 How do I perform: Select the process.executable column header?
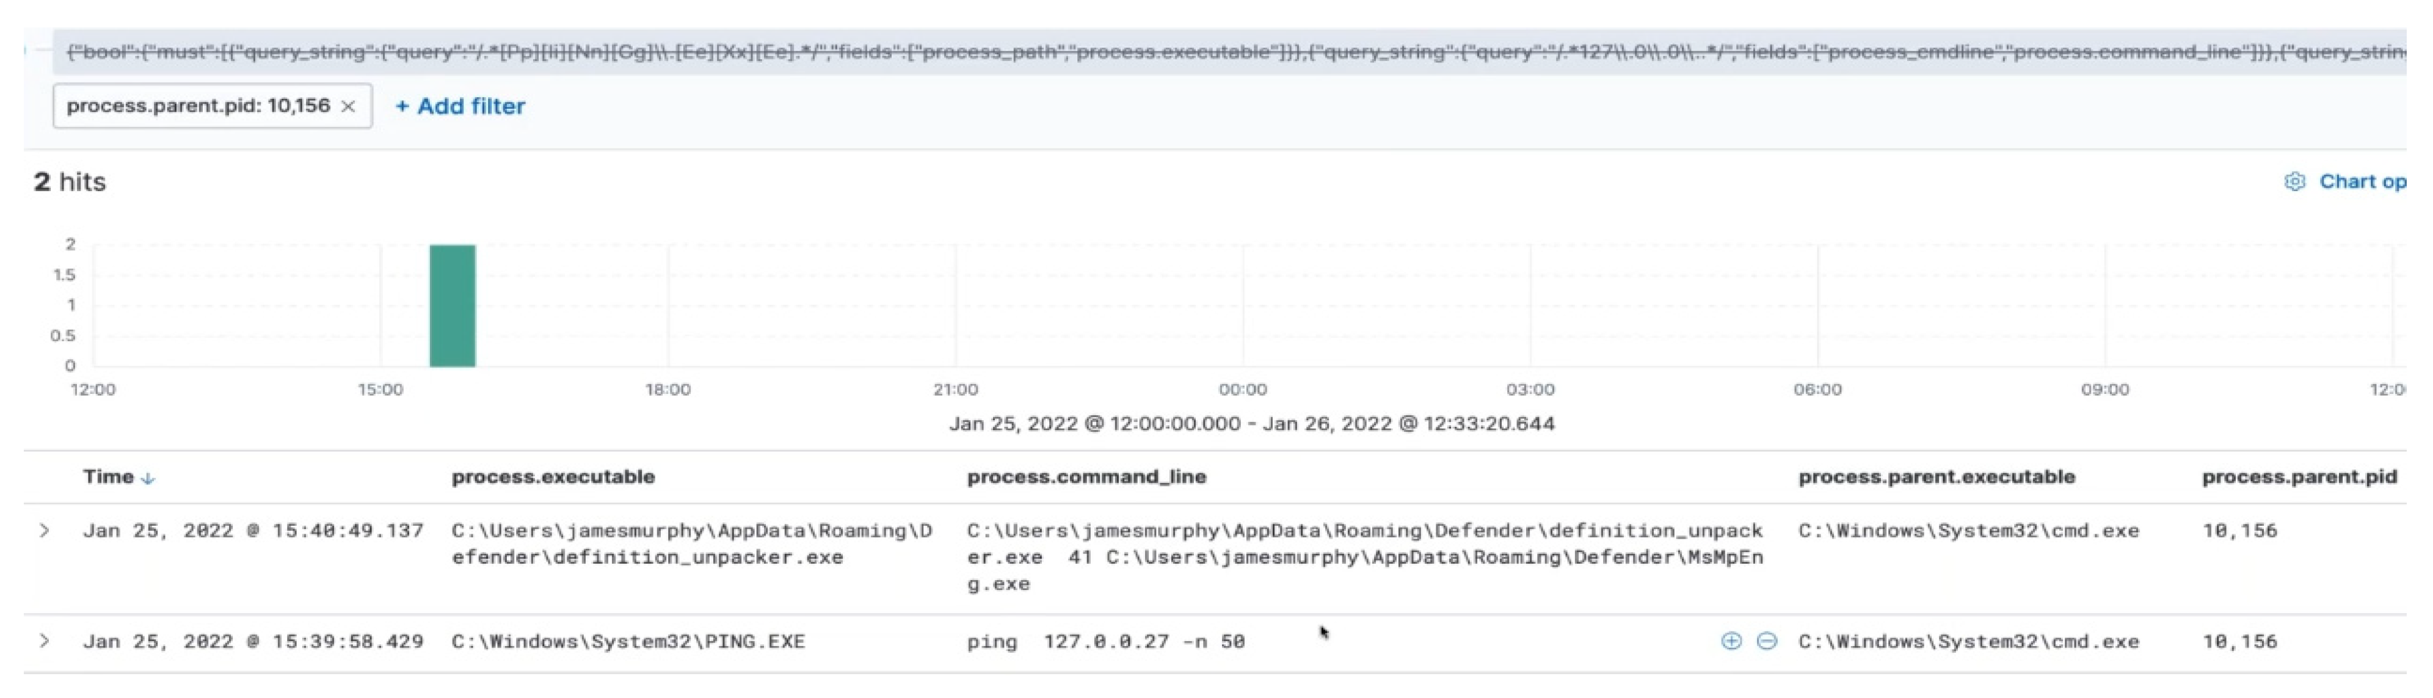pyautogui.click(x=553, y=477)
